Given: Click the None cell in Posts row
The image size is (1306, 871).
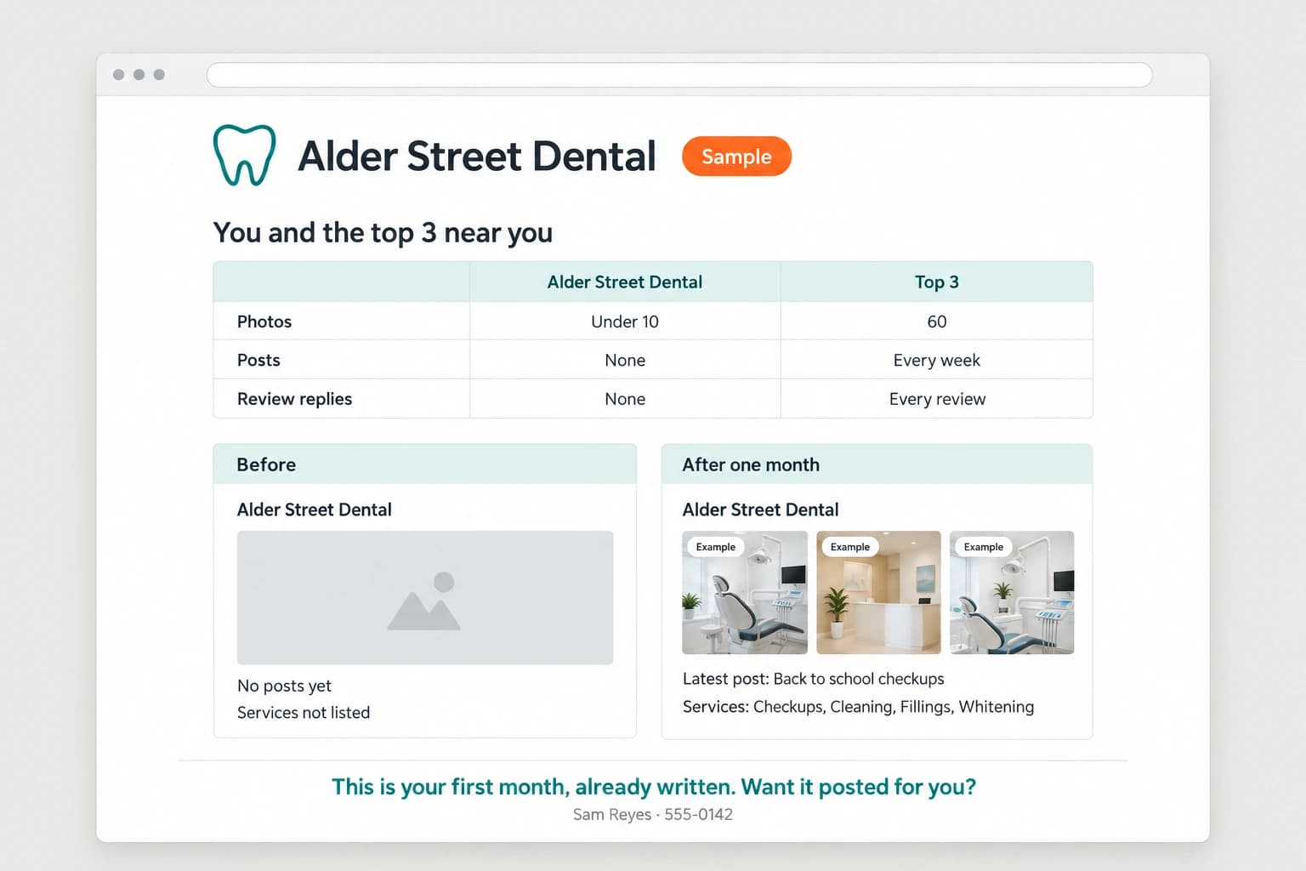Looking at the screenshot, I should pos(625,360).
